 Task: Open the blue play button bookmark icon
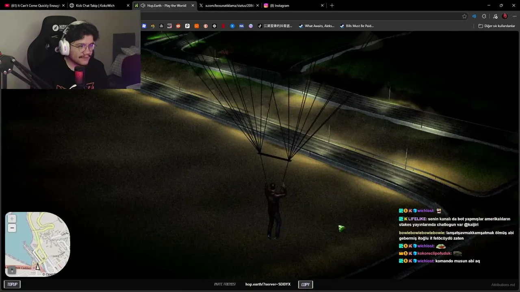[x=232, y=26]
